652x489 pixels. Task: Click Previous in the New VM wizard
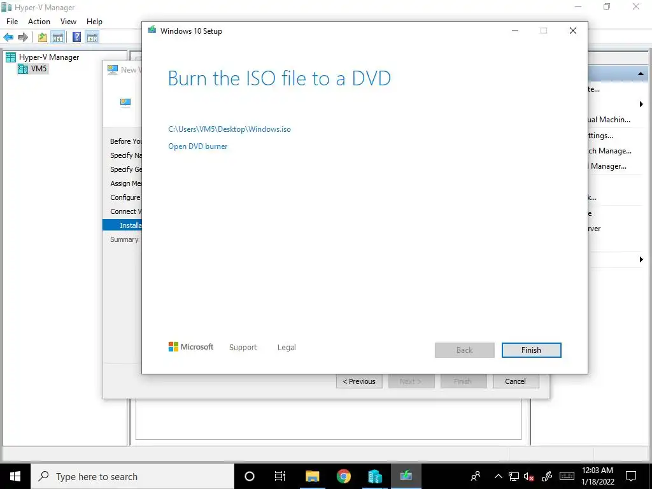pyautogui.click(x=359, y=381)
